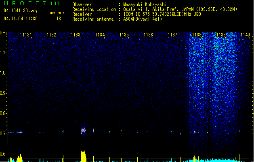Viewport: 254px width, 162px height.
Task: Click the 1140 time axis marker
Action: pos(245,35)
